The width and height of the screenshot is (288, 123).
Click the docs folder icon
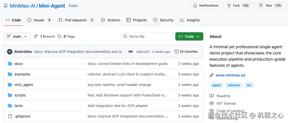click(10, 64)
